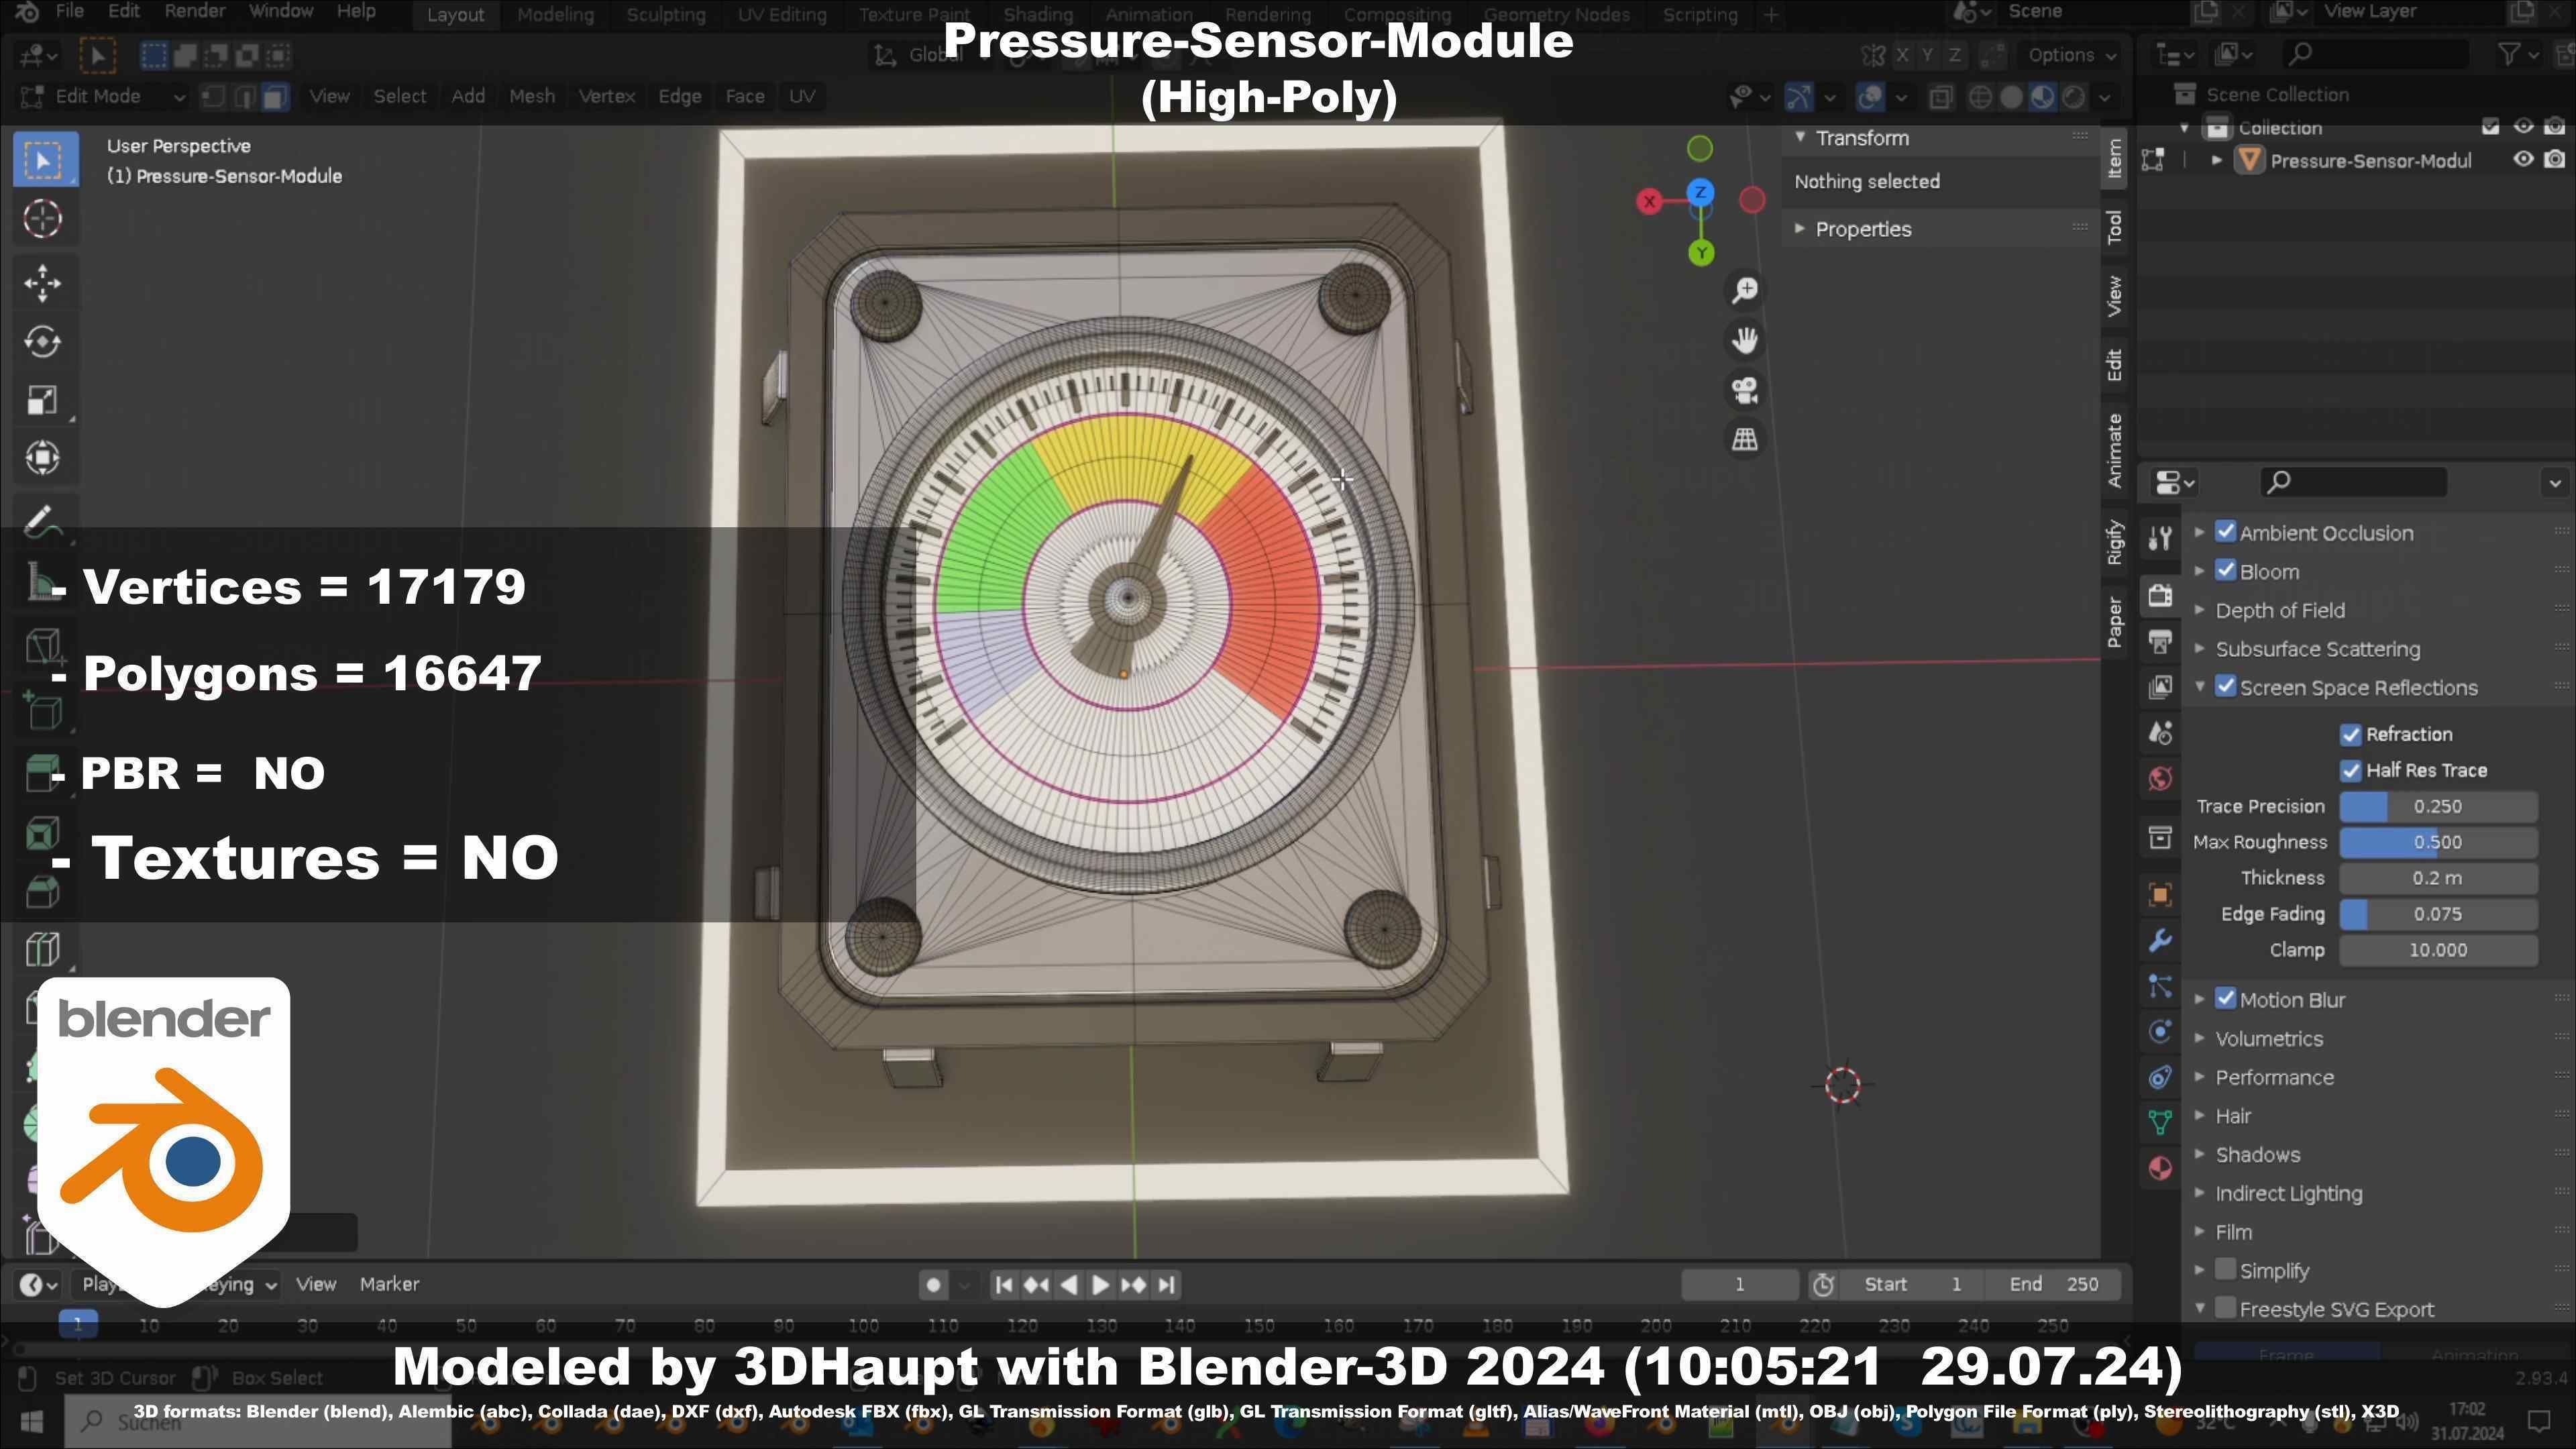The height and width of the screenshot is (1449, 2576).
Task: Uncheck Half Res Trace option
Action: (2351, 771)
